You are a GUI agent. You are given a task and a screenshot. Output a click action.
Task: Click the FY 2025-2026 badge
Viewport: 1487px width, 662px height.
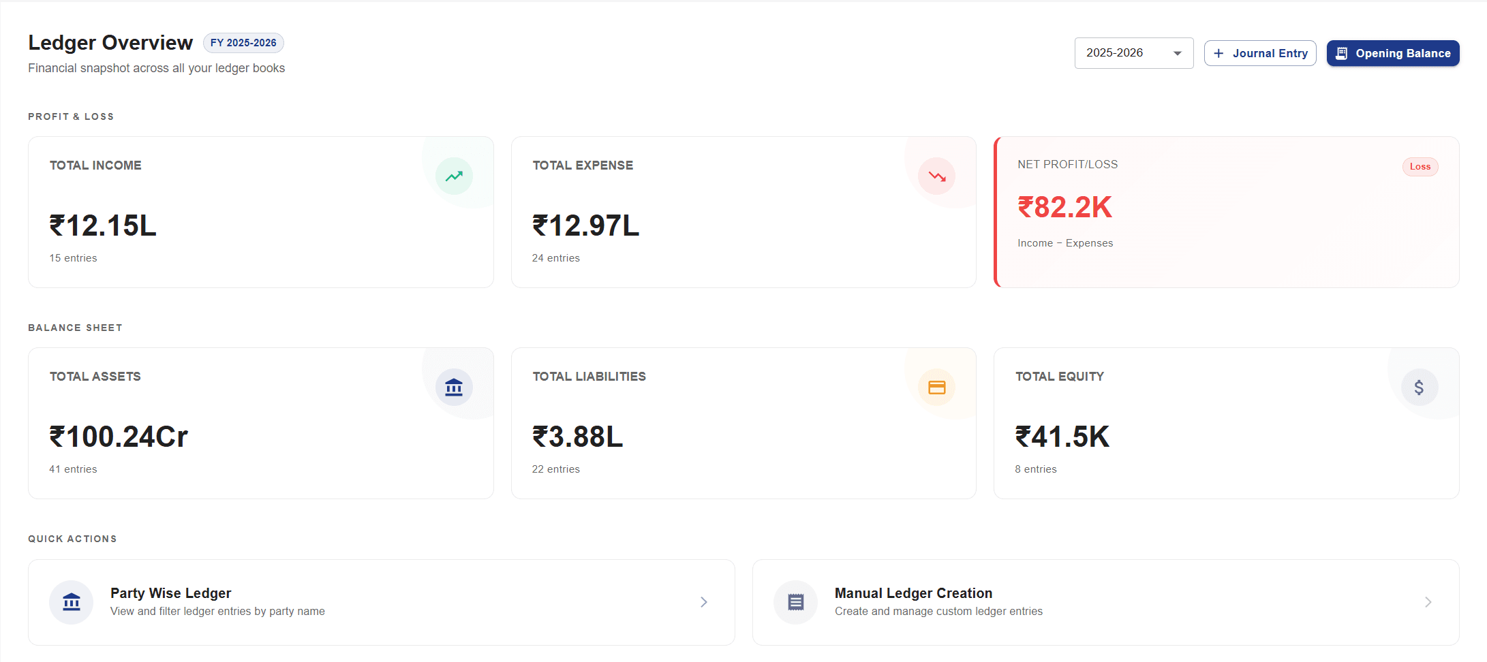[x=243, y=42]
